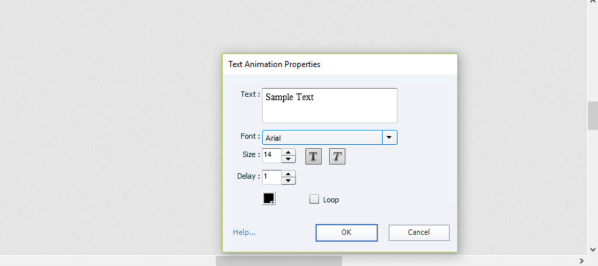Image resolution: width=598 pixels, height=266 pixels.
Task: Enable the Loop checkbox
Action: point(314,199)
